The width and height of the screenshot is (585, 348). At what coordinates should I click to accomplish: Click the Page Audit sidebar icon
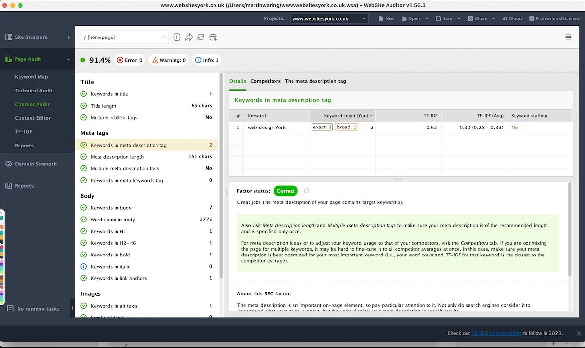pyautogui.click(x=9, y=59)
